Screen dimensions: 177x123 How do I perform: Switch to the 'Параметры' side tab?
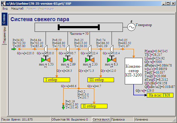coord(4,35)
